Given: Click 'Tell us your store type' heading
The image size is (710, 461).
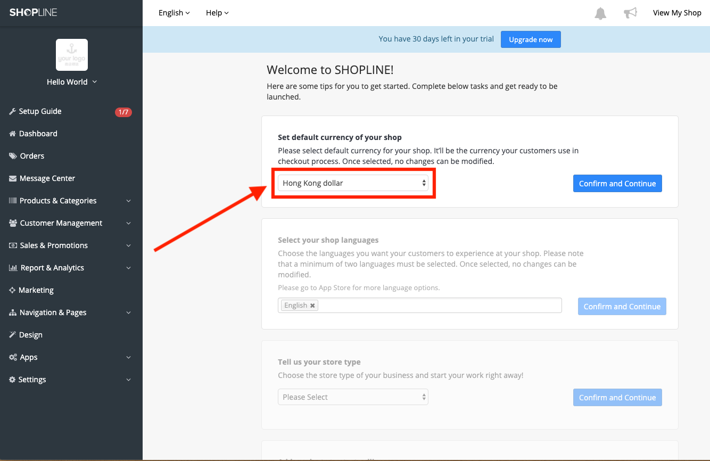Looking at the screenshot, I should tap(319, 362).
